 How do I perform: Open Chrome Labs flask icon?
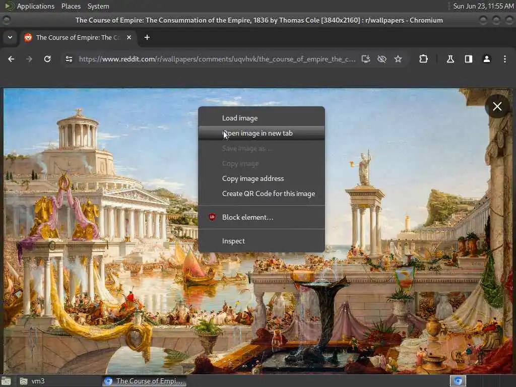pos(450,59)
